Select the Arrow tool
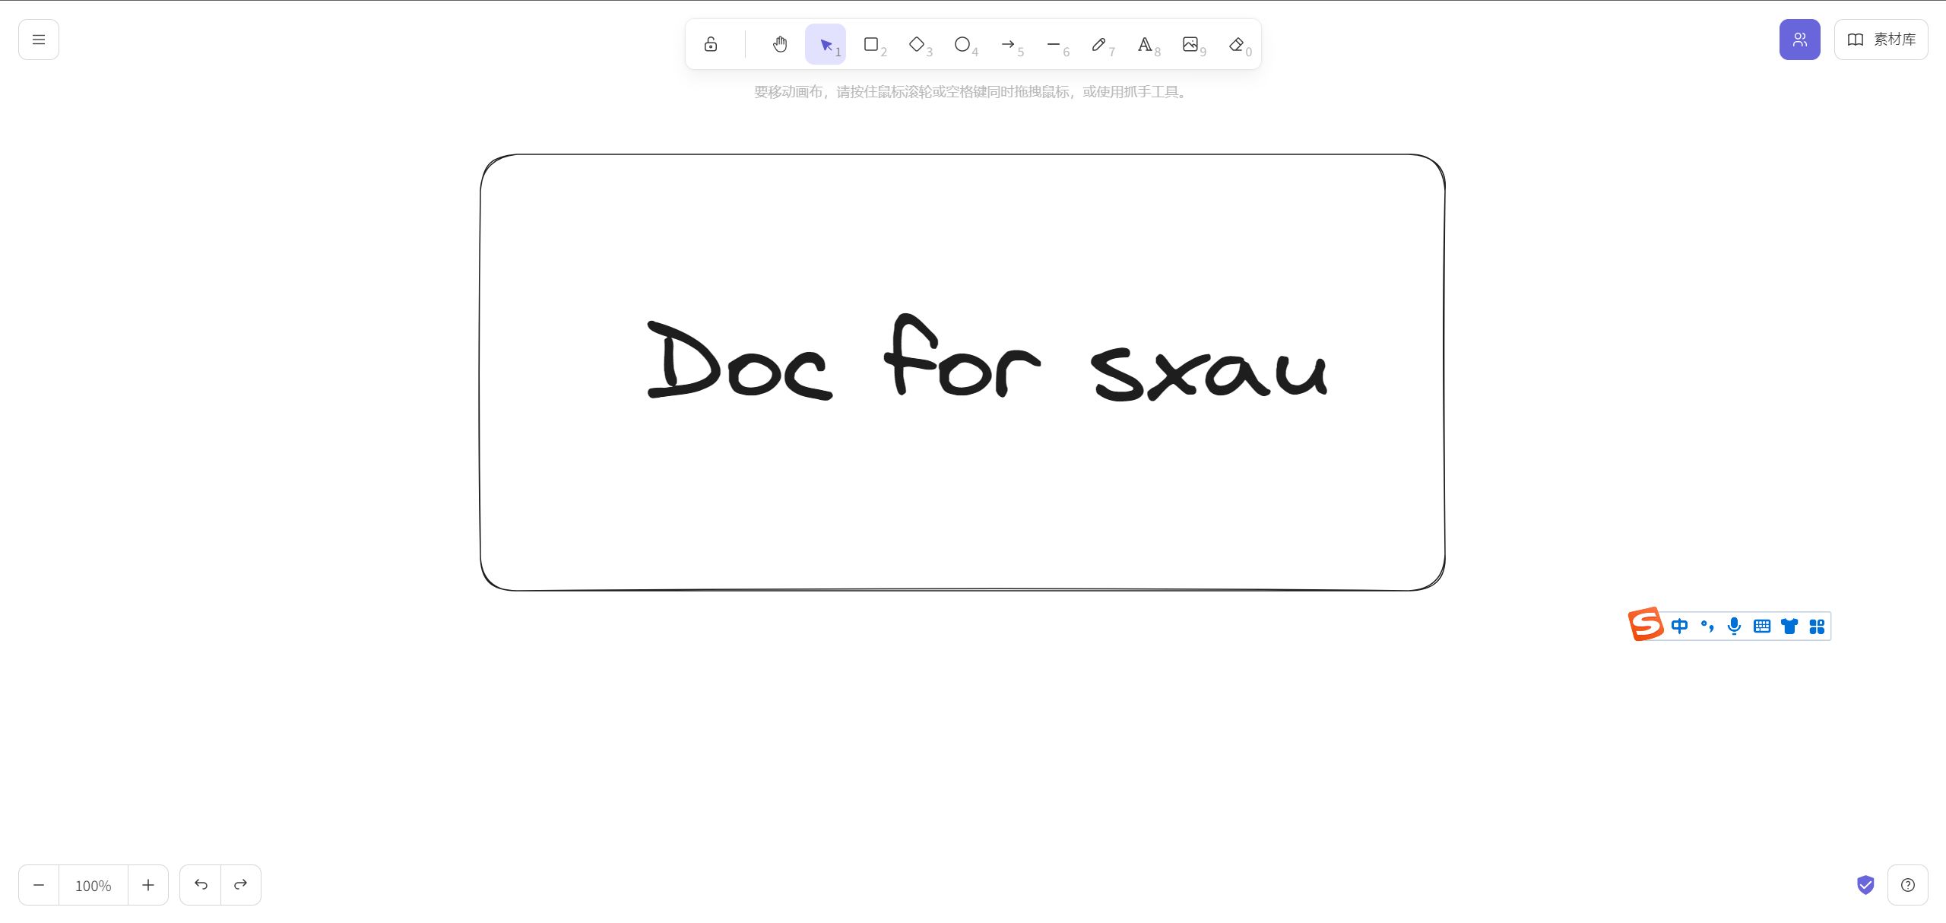Viewport: 1946px width, 923px height. coord(1008,44)
